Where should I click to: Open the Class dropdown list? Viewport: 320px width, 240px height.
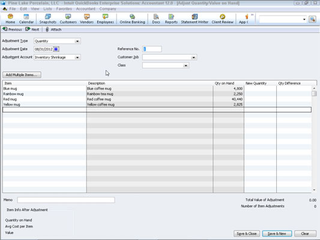coord(186,65)
